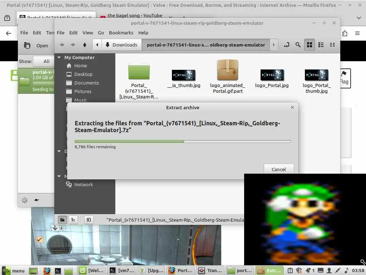Viewport: 366px width, 275px height.
Task: Go forward in file manager history
Action: coord(73,45)
